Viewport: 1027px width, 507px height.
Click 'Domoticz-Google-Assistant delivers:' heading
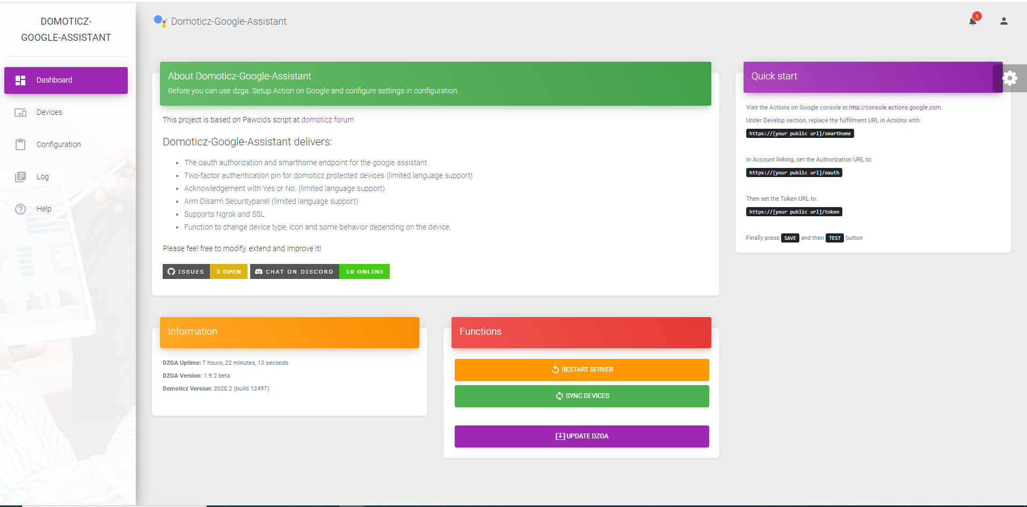coord(247,142)
